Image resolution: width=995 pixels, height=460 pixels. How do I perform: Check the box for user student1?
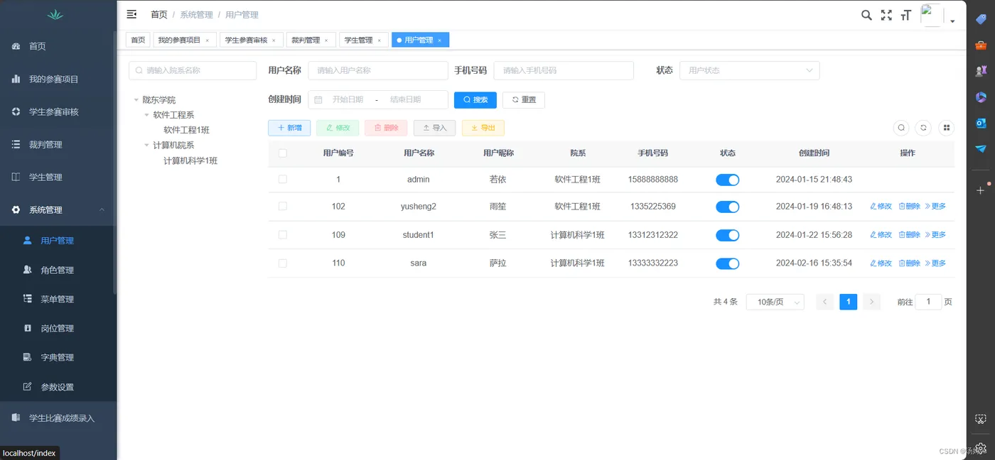tap(283, 235)
